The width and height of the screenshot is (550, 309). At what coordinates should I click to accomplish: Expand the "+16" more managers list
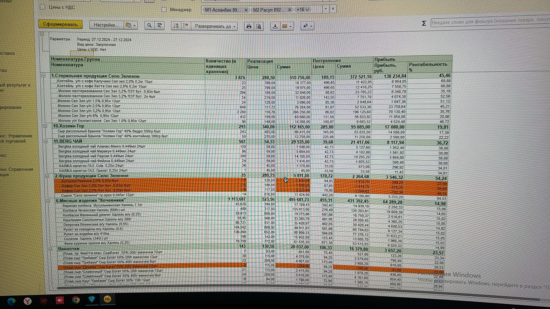[303, 10]
